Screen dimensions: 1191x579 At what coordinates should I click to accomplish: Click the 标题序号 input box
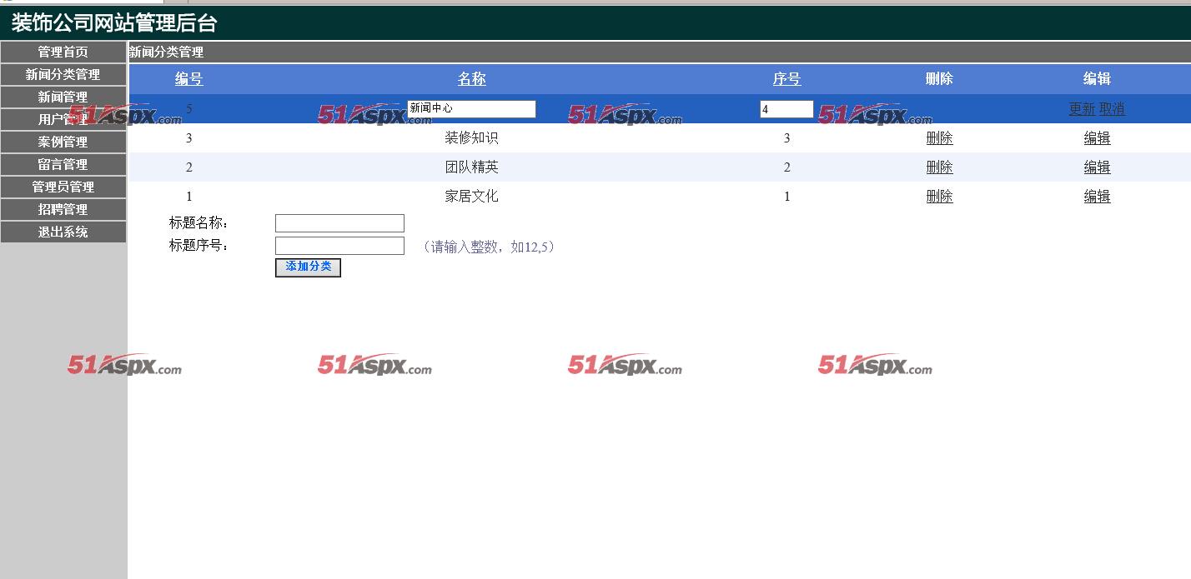point(339,246)
